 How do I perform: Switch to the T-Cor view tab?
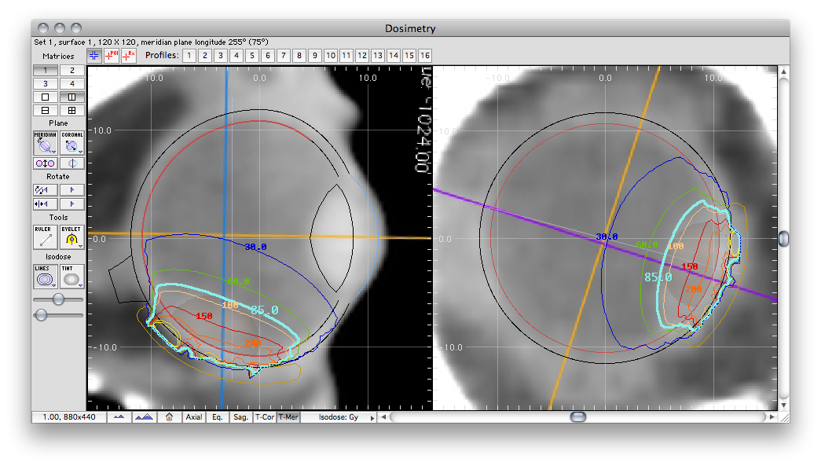tap(265, 417)
